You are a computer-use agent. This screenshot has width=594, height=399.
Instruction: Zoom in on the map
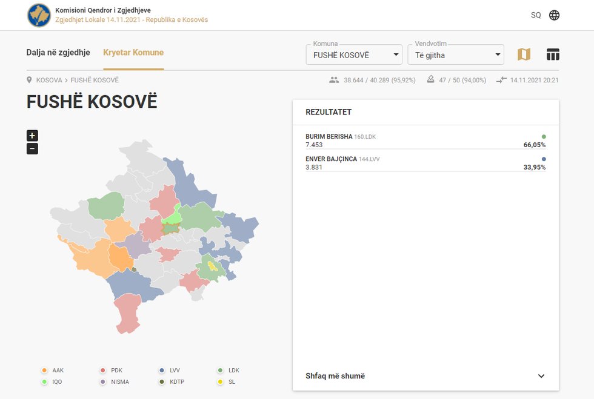pyautogui.click(x=32, y=136)
